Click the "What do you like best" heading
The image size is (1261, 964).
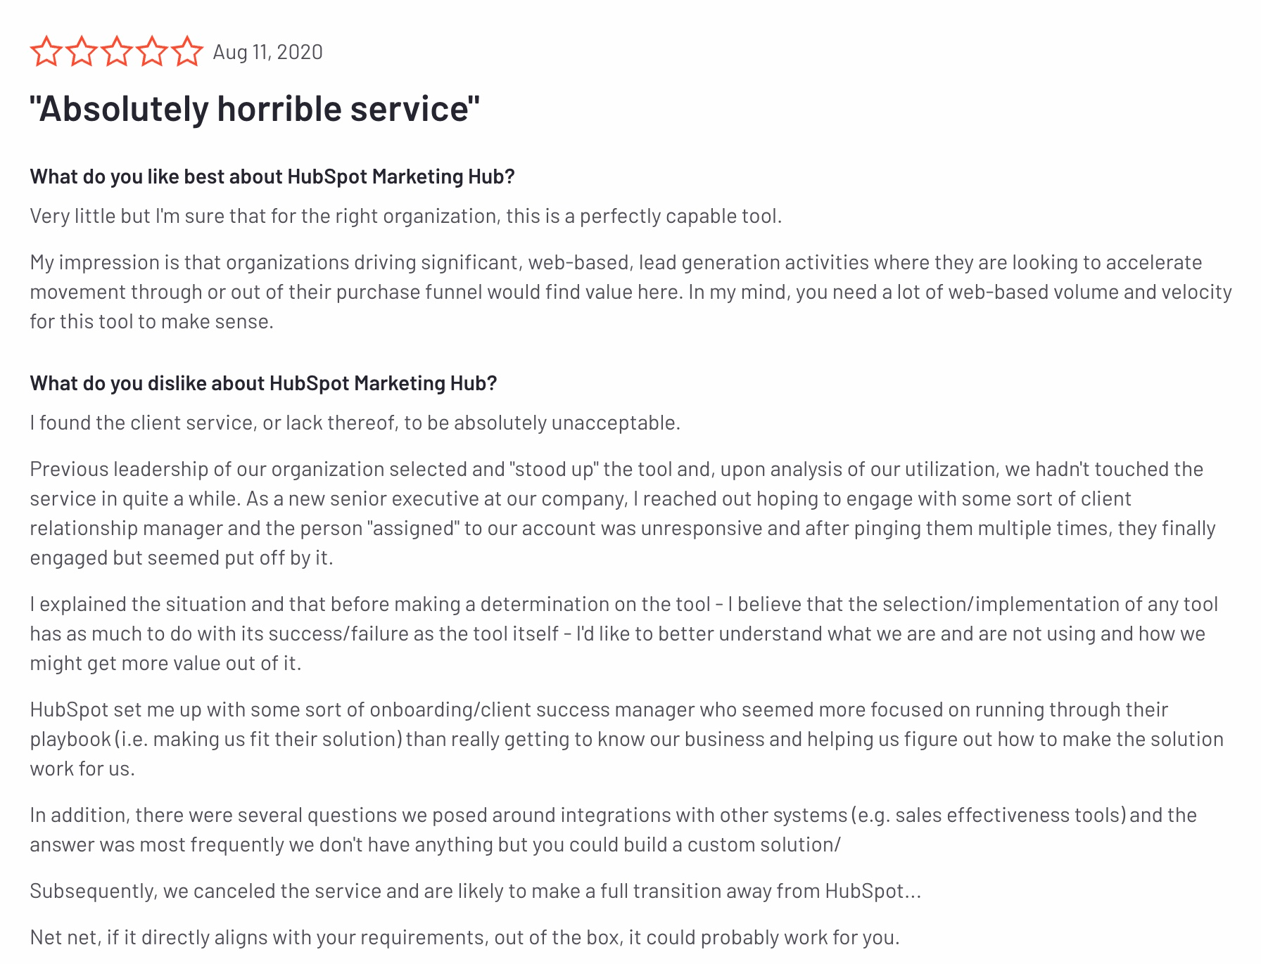pos(272,176)
